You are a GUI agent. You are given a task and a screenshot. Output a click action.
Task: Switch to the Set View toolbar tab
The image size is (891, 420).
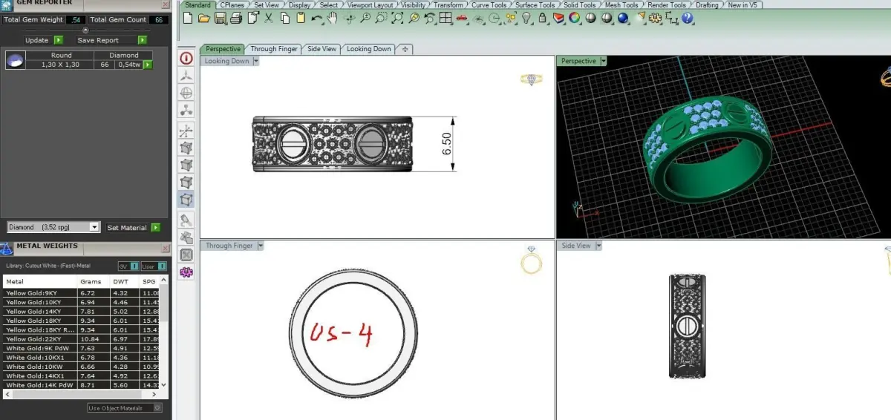point(266,4)
